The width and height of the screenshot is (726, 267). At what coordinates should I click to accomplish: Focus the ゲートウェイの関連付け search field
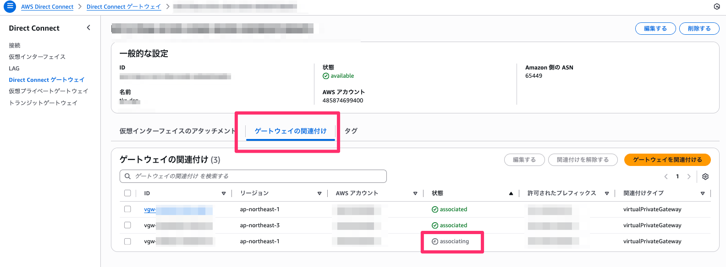[253, 176]
